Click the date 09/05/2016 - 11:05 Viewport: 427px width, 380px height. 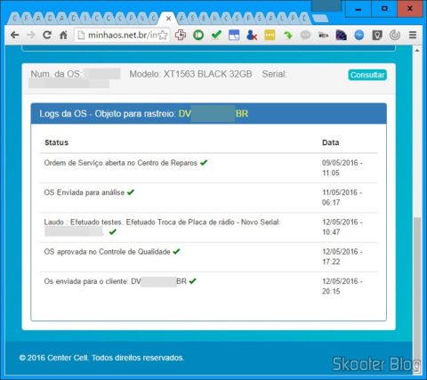342,167
